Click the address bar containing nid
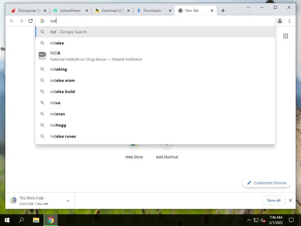 pyautogui.click(x=155, y=21)
